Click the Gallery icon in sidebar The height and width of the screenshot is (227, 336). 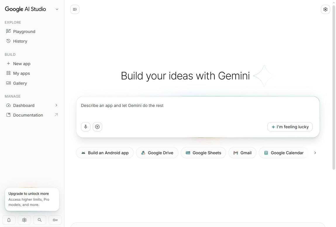(x=8, y=83)
